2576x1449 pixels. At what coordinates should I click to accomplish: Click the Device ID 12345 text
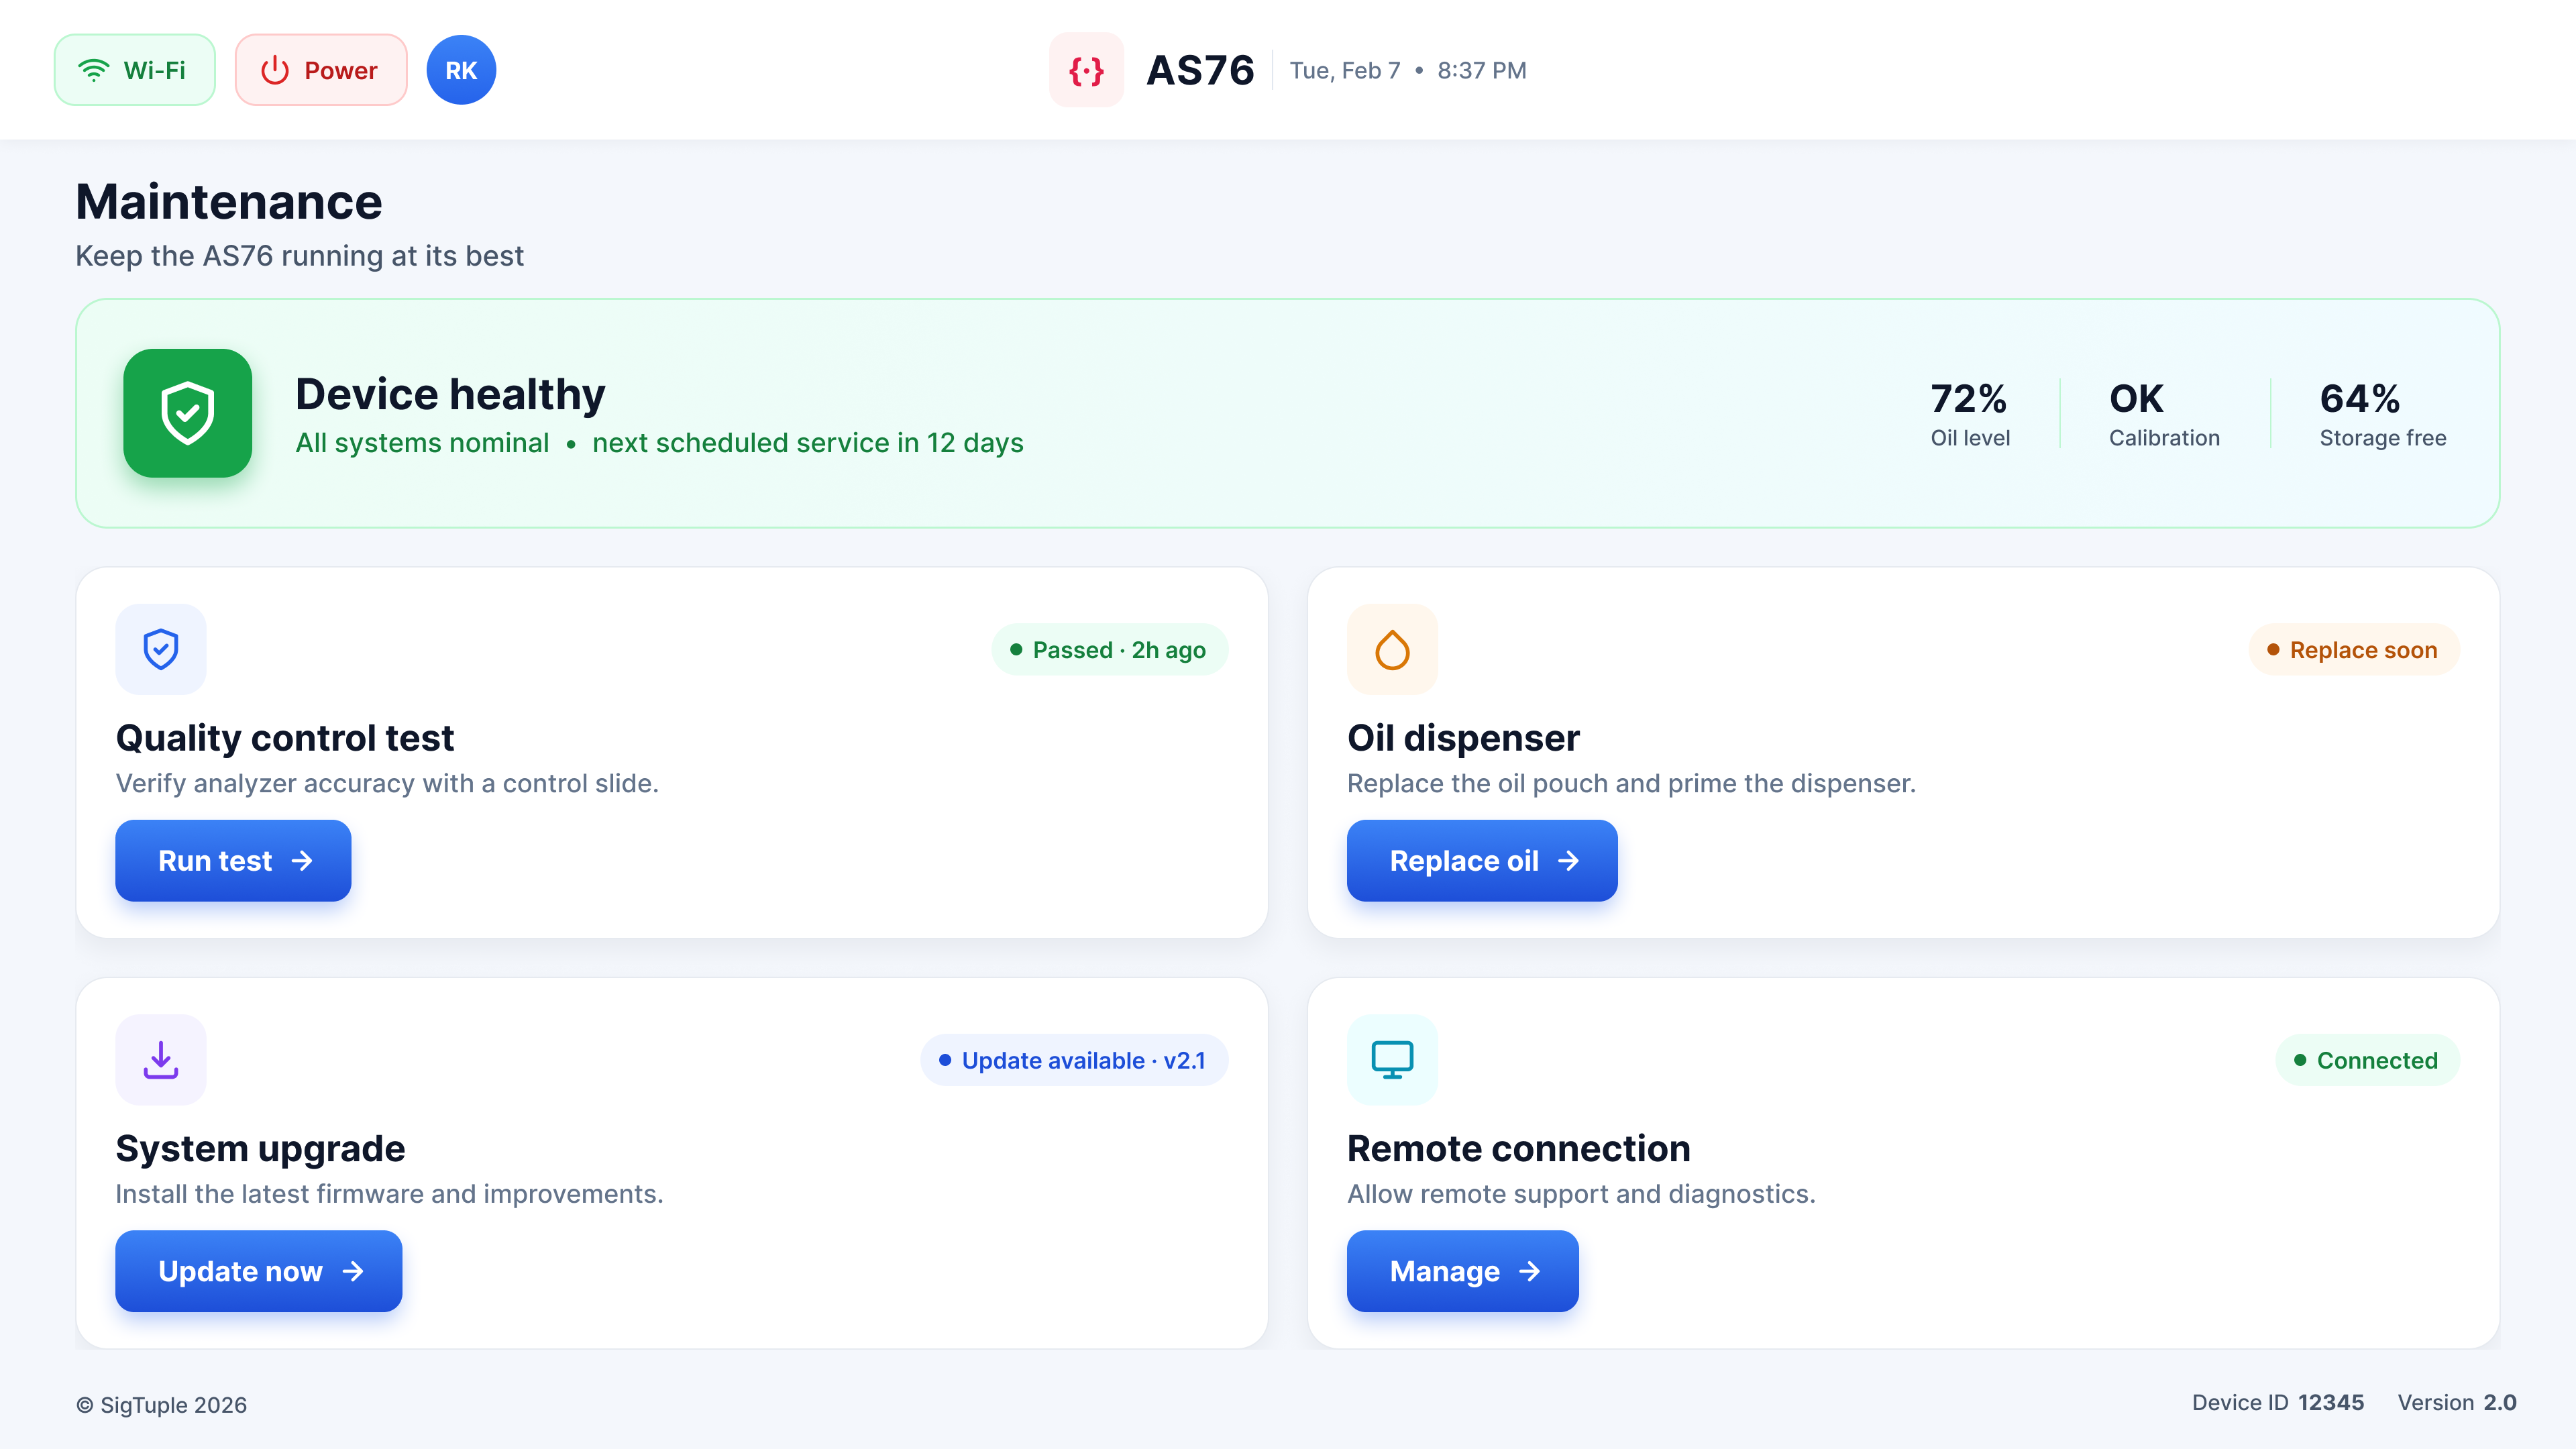pyautogui.click(x=2278, y=1402)
